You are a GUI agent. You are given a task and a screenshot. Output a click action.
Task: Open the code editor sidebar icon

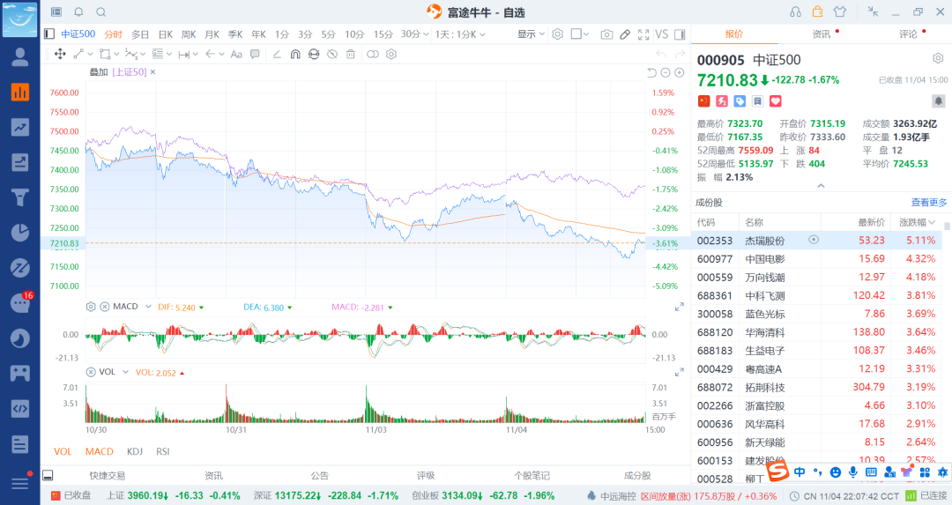click(20, 408)
